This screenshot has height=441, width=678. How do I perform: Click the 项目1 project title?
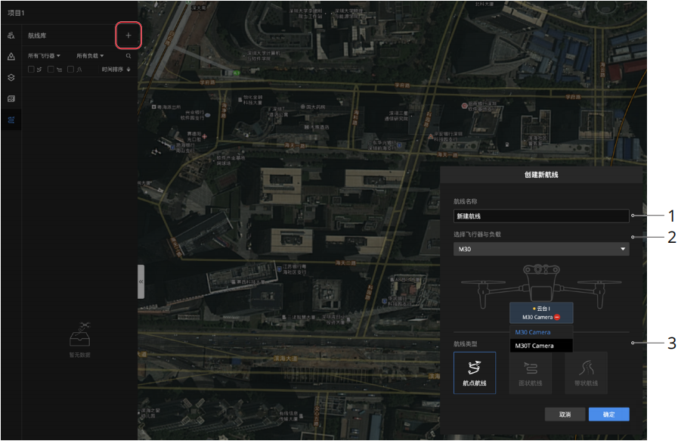click(x=16, y=13)
